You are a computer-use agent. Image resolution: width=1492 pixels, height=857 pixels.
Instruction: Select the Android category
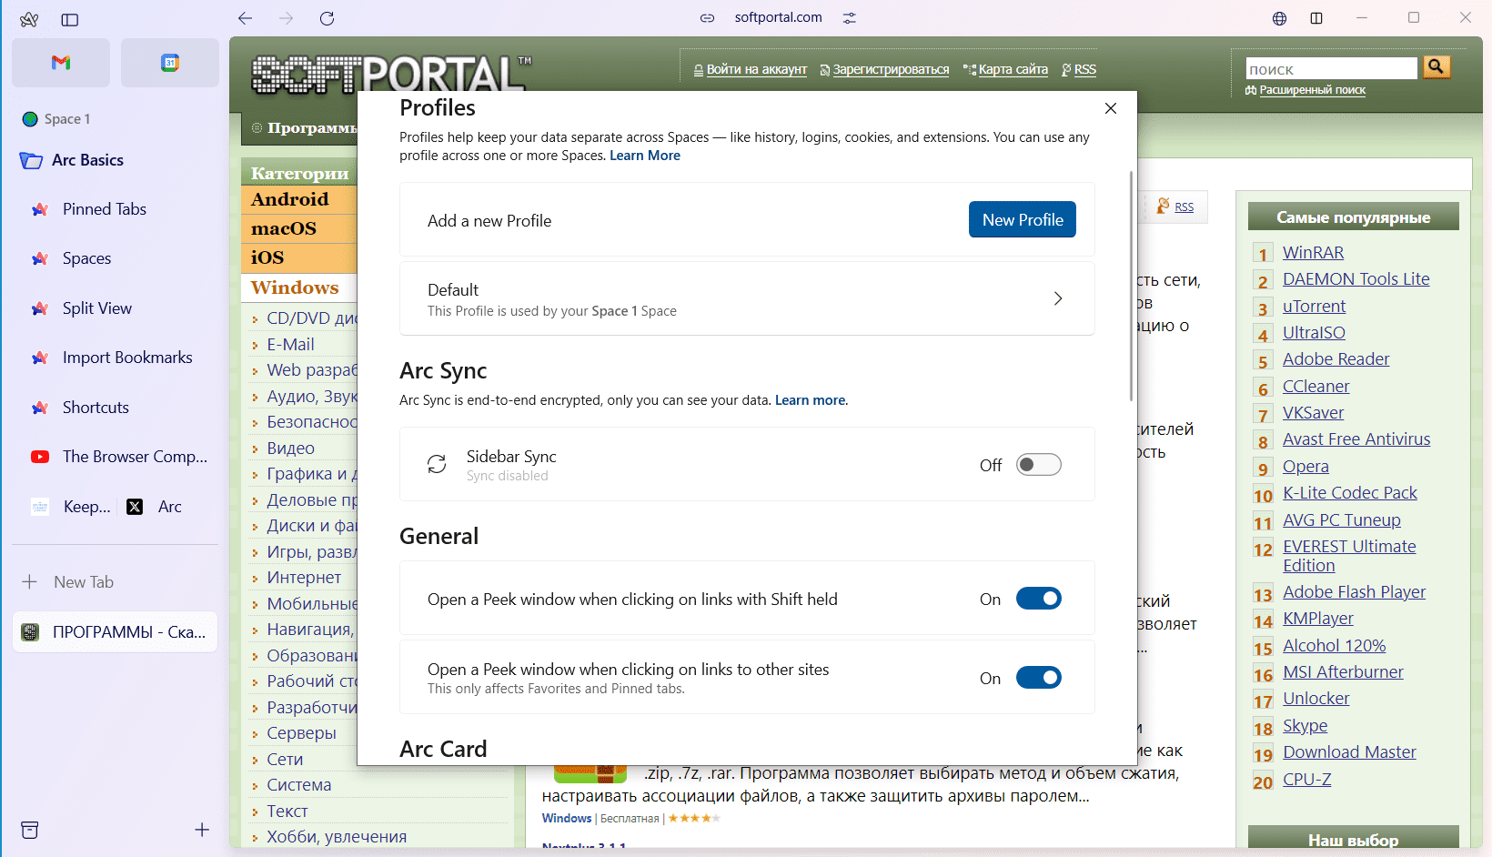click(x=290, y=199)
